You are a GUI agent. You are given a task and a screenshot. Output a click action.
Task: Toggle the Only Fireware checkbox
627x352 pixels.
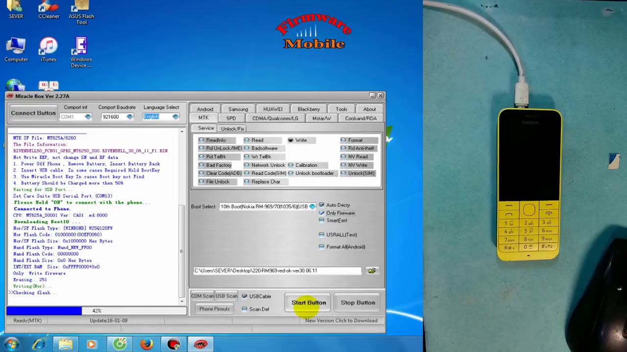tap(321, 213)
